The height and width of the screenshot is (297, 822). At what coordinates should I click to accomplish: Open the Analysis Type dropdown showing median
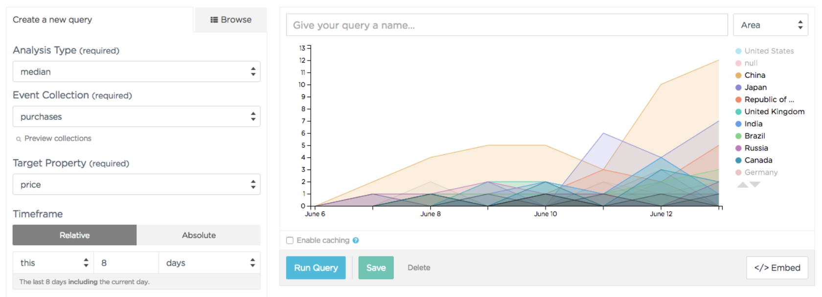point(137,72)
